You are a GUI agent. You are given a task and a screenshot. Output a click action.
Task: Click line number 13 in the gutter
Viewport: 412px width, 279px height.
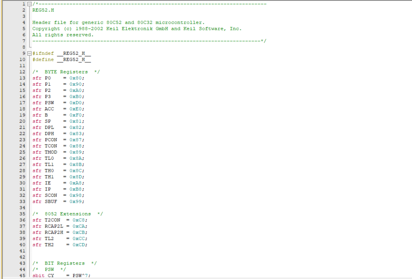point(23,78)
